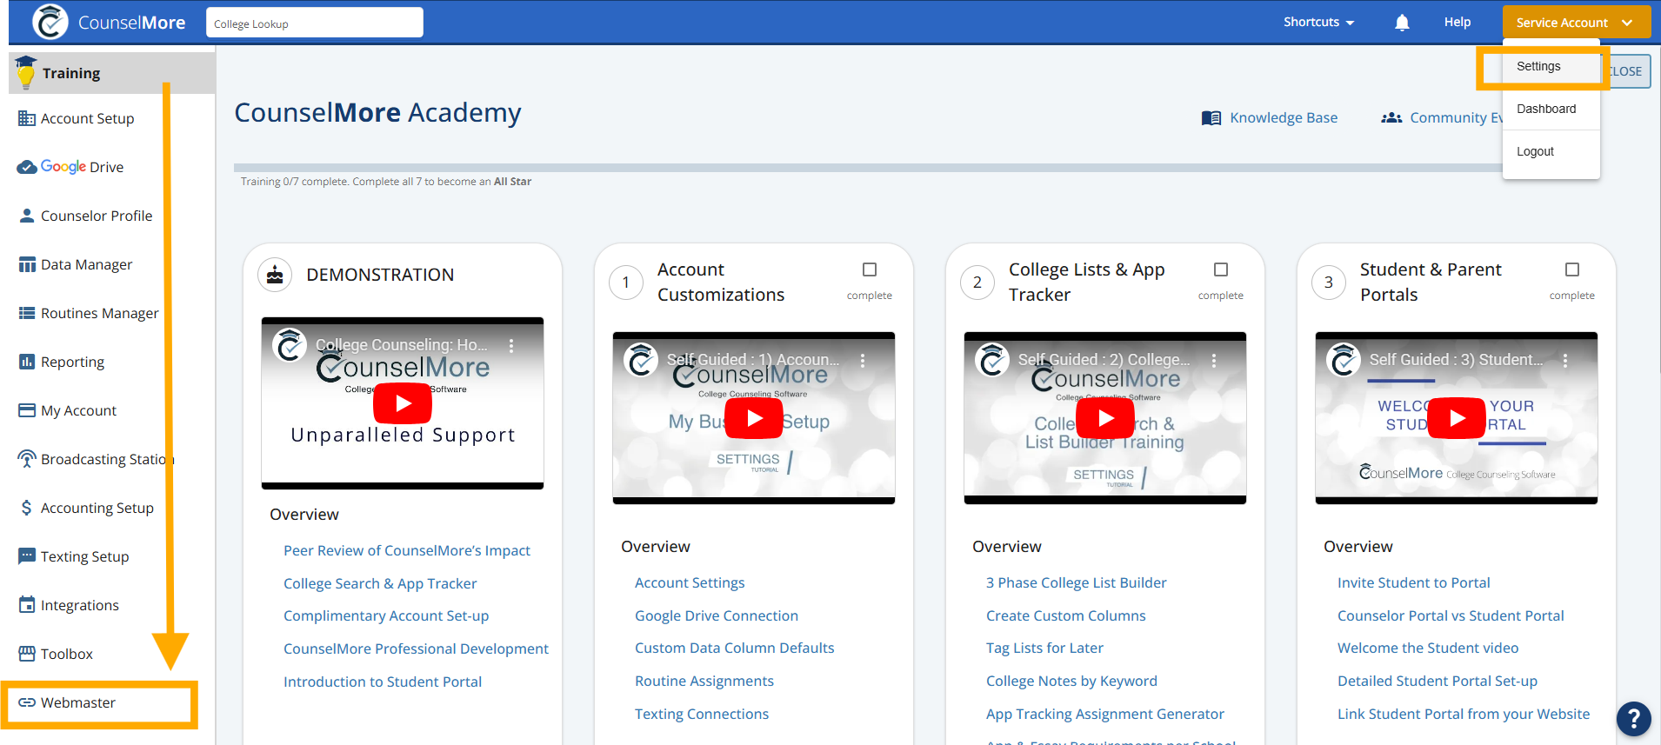Open options menu on Self Guided 3 video
The image size is (1661, 745).
(1565, 360)
